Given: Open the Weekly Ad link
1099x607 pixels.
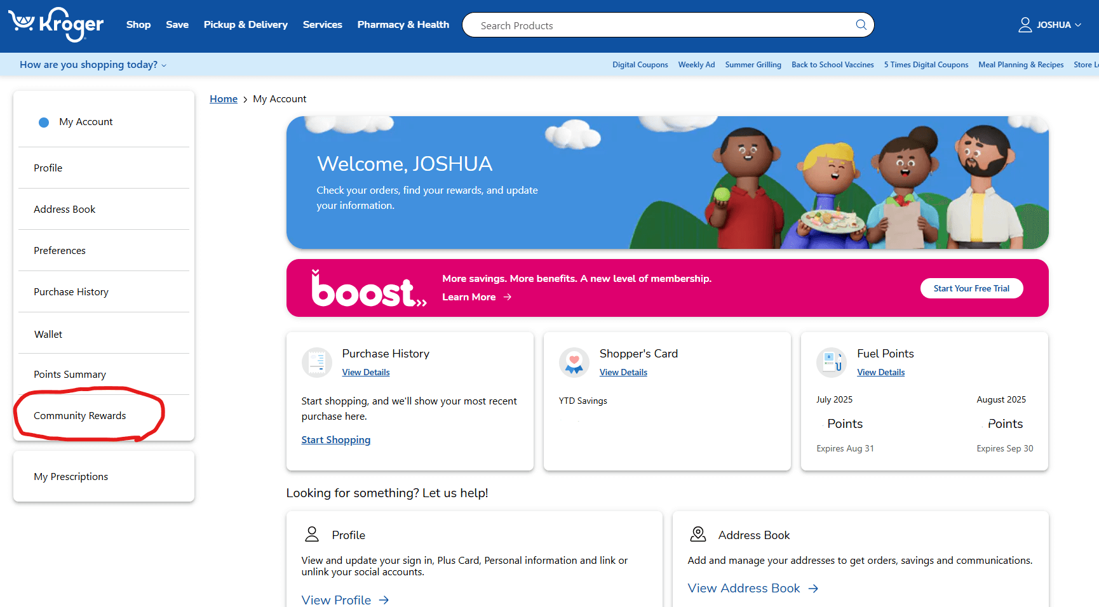Looking at the screenshot, I should tap(696, 65).
